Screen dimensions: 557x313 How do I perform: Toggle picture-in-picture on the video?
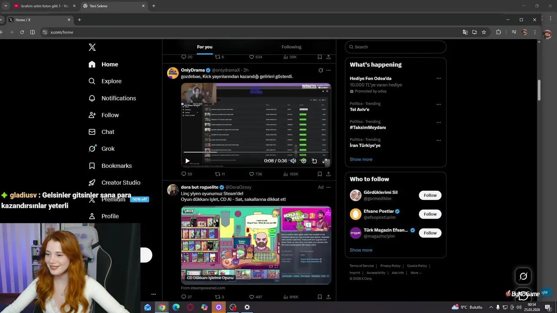314,161
